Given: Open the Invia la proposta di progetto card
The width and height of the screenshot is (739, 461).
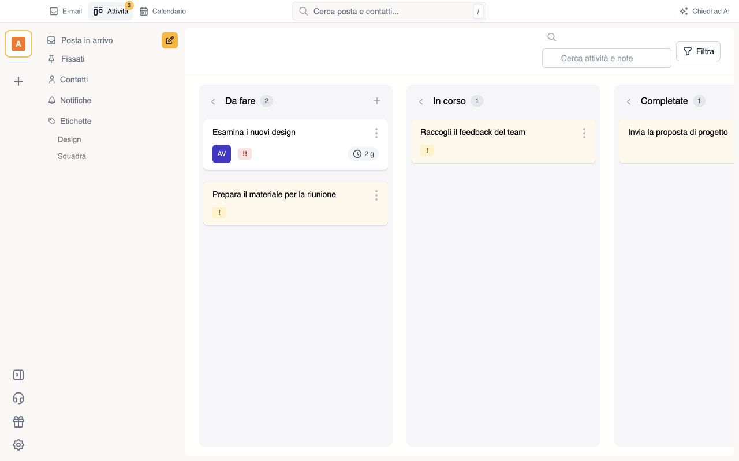Looking at the screenshot, I should (x=678, y=141).
